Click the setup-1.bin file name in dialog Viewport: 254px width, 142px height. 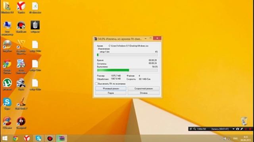105,52
